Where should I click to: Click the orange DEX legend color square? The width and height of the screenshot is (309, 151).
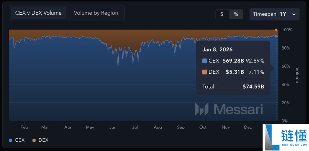click(34, 140)
